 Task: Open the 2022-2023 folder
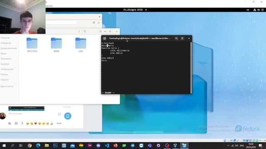(x=32, y=45)
